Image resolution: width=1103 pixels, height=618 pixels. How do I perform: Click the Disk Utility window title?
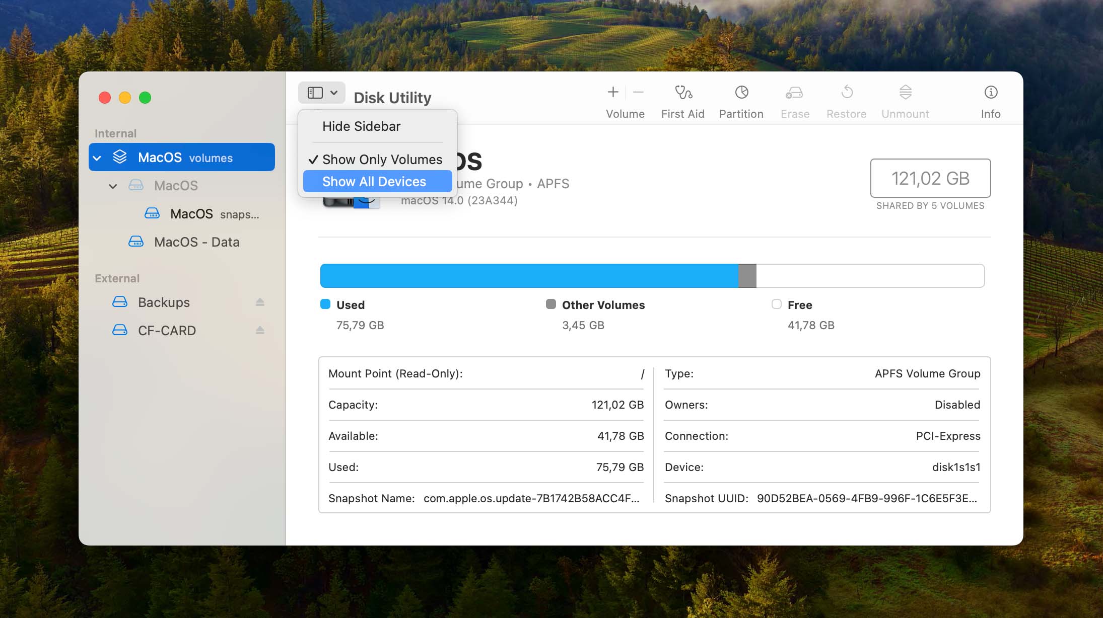(x=392, y=98)
